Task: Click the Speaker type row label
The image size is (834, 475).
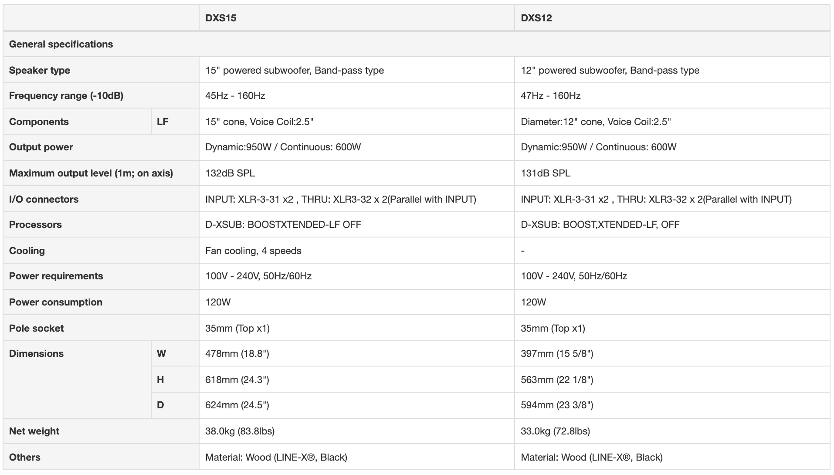Action: click(x=40, y=71)
